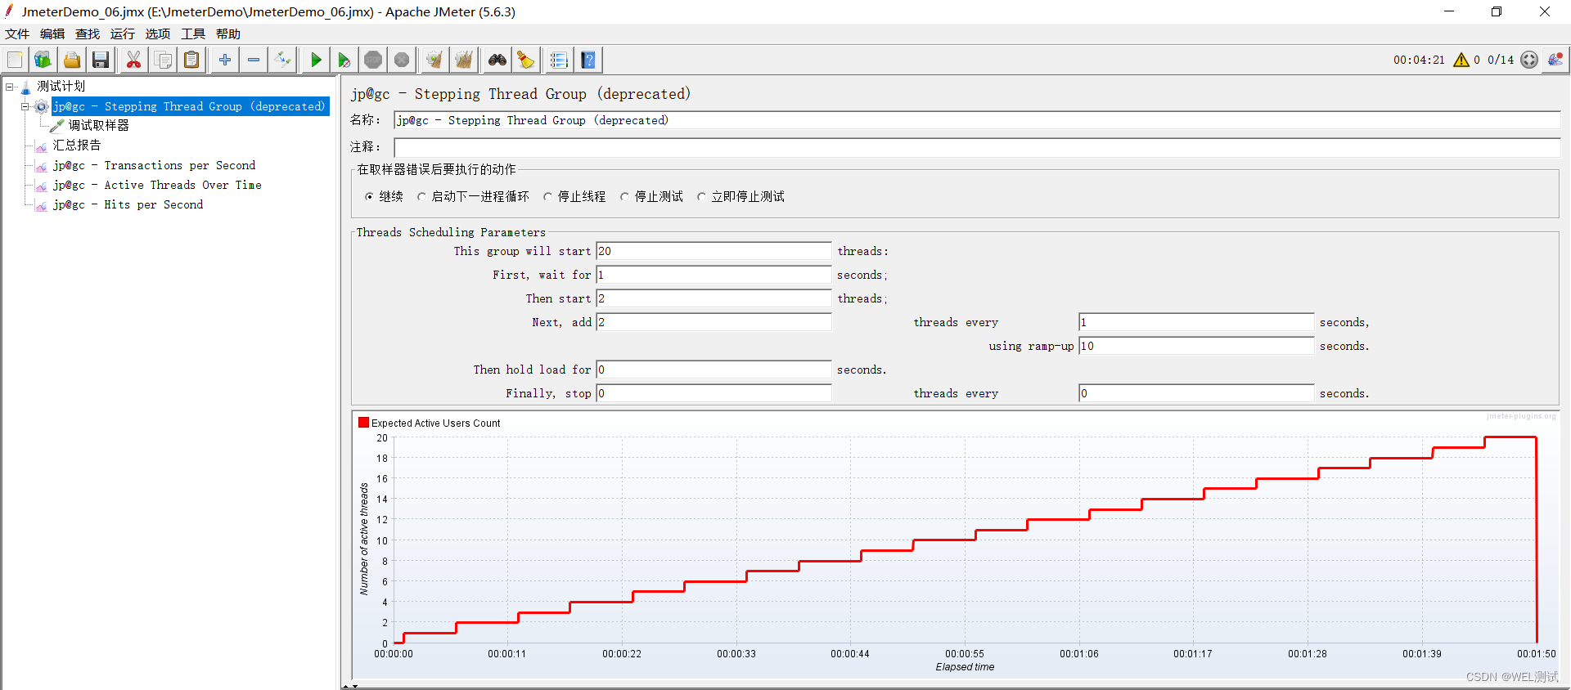Select Active Threads Over Time tree item
Viewport: 1571px width, 690px height.
157,185
